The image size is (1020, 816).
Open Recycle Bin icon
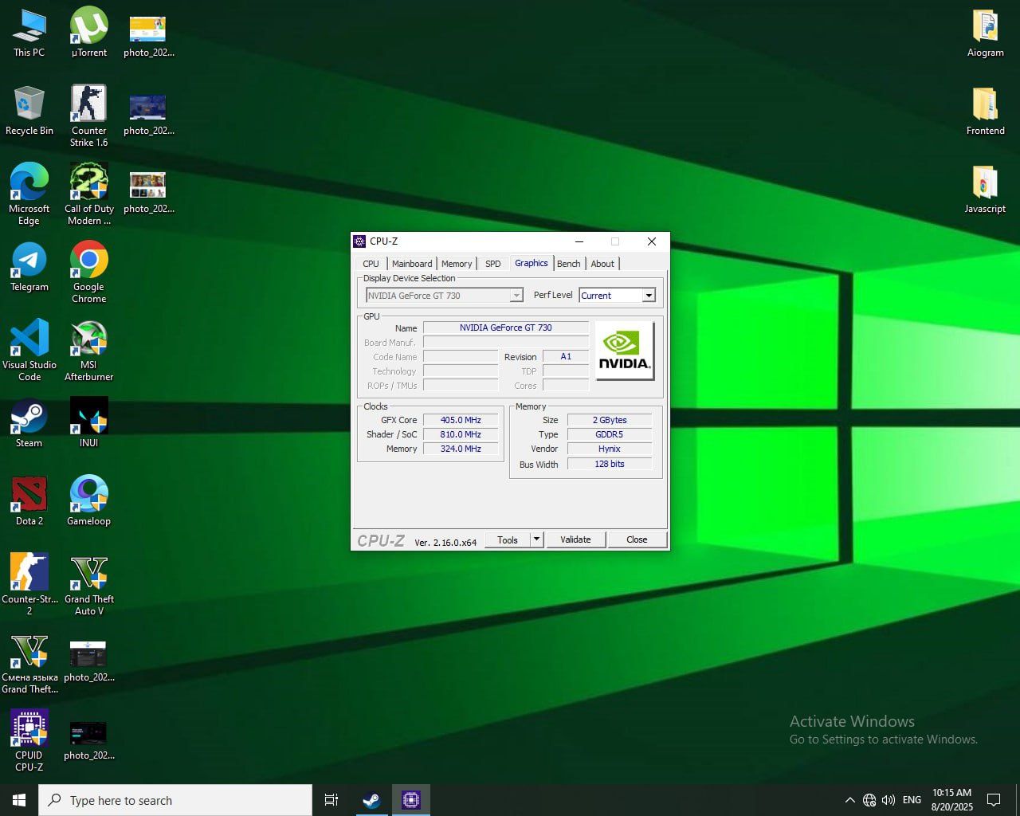pyautogui.click(x=29, y=111)
